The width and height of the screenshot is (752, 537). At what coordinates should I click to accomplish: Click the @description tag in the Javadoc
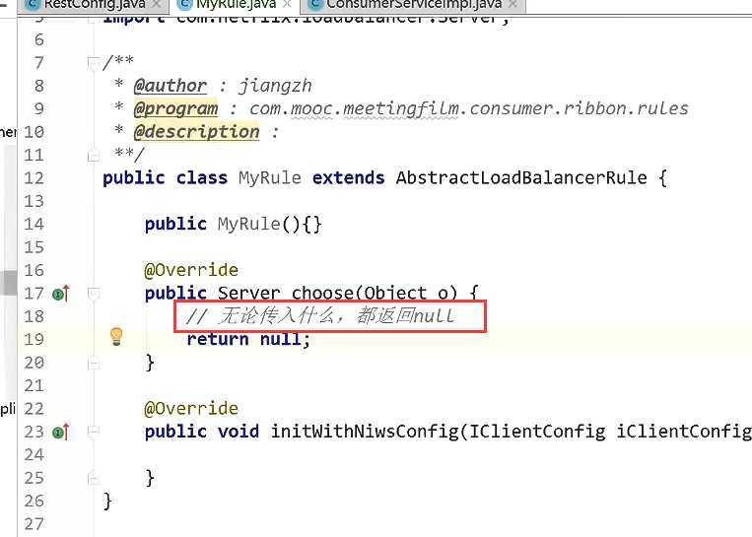point(197,132)
